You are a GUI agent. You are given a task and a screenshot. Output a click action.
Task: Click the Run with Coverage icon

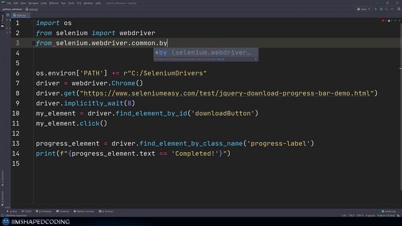tap(387, 9)
